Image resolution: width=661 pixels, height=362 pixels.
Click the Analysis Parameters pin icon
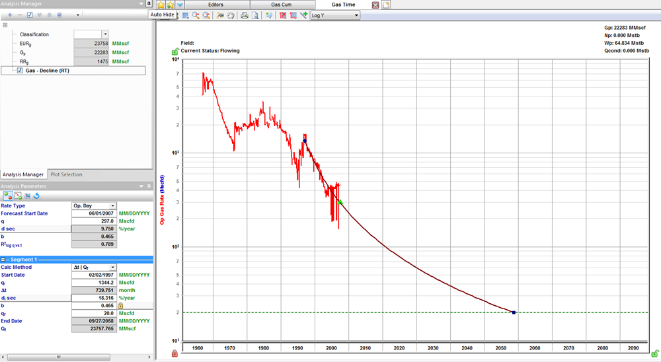(x=149, y=186)
